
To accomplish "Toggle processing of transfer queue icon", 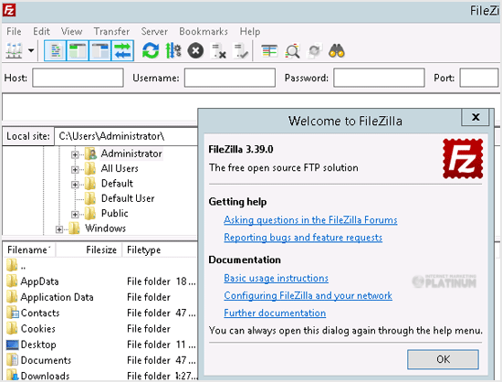I will (x=173, y=50).
